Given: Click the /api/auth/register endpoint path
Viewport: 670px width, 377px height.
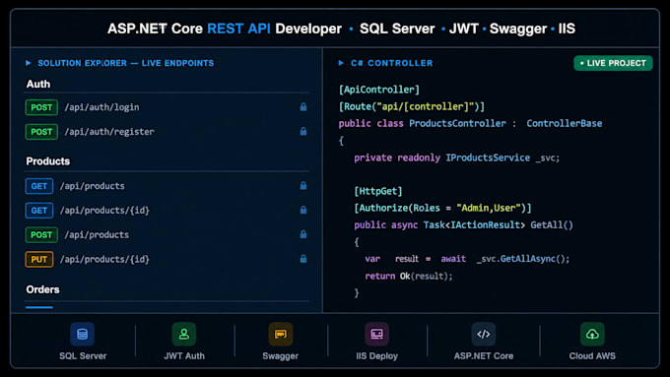Looking at the screenshot, I should pyautogui.click(x=109, y=132).
